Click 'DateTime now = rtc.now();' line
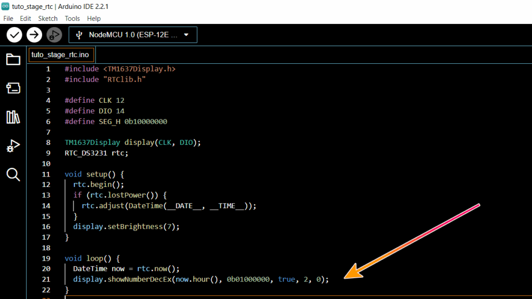Image resolution: width=532 pixels, height=299 pixels. pyautogui.click(x=127, y=269)
